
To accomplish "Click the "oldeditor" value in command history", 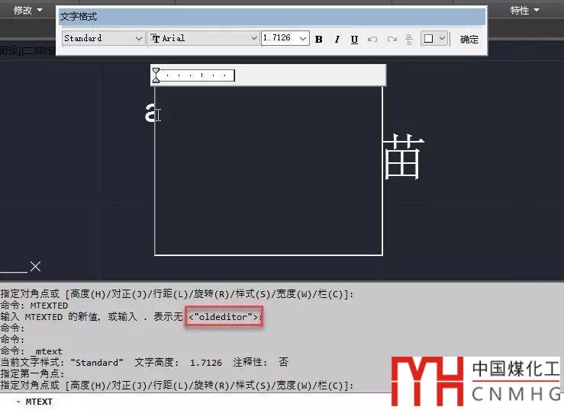I will [x=223, y=317].
